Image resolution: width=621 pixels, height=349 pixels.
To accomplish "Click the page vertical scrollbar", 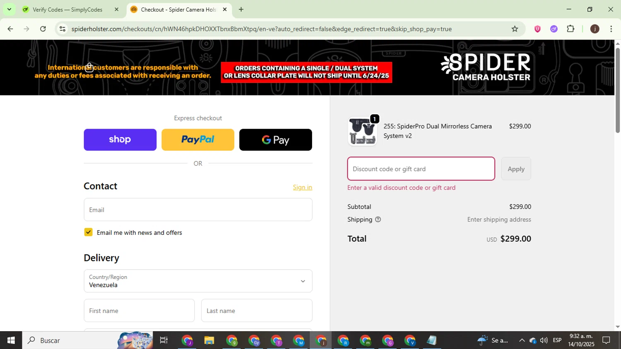I will [x=617, y=91].
